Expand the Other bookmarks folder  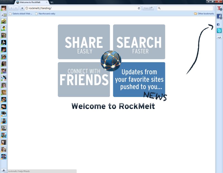[204, 14]
